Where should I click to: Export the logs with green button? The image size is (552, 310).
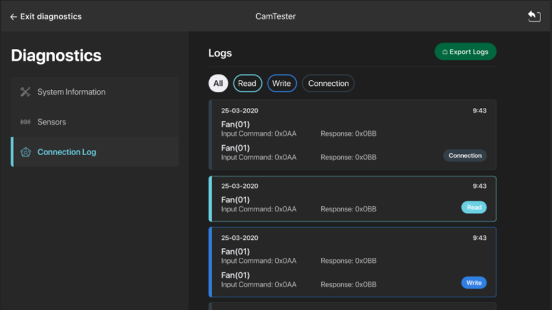(465, 52)
